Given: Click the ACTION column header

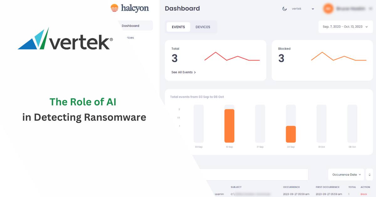Looking at the screenshot, I should click(365, 187).
